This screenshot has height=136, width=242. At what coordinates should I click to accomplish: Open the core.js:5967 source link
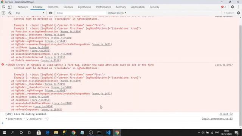pos(224,65)
